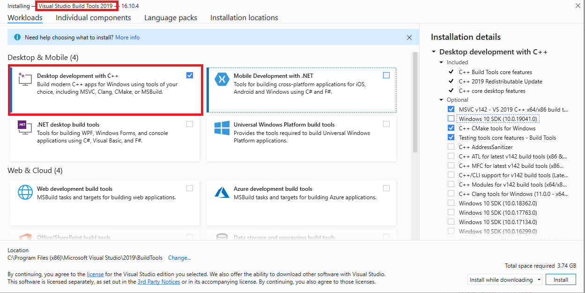Click the .NET desktop build tools icon
585x293 pixels.
coord(25,128)
